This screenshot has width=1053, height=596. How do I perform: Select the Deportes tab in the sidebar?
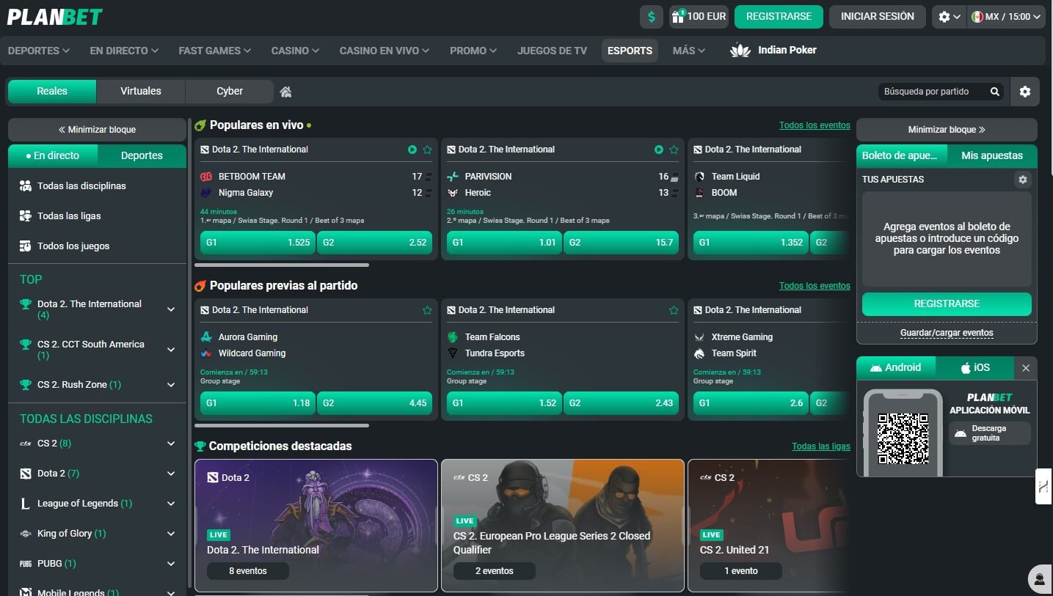(x=142, y=155)
